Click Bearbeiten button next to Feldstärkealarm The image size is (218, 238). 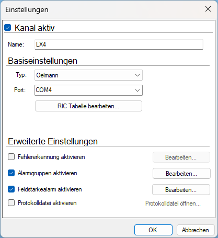(x=181, y=190)
